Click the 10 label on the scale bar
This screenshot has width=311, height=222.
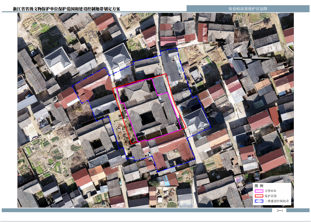pyautogui.click(x=251, y=55)
